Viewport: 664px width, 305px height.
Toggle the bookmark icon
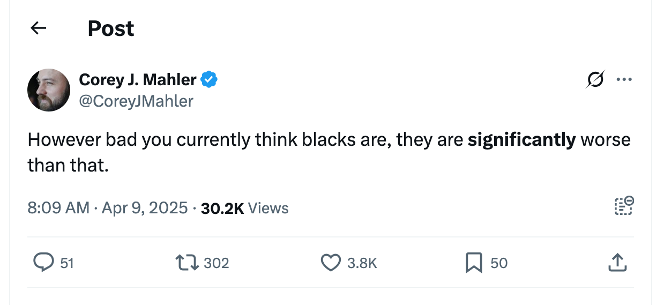474,263
